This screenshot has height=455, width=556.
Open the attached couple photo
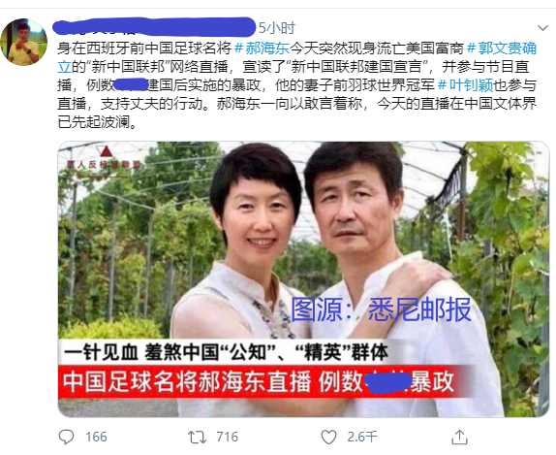[x=303, y=279]
